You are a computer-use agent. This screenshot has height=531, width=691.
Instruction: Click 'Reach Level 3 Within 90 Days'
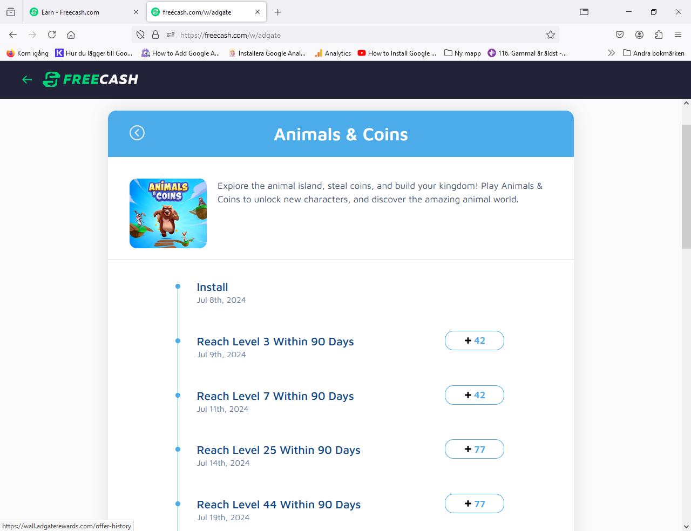[x=275, y=342]
